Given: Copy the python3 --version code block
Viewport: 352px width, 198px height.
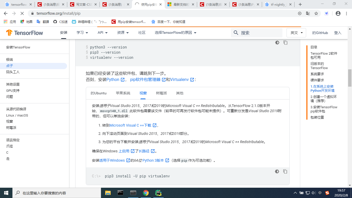Looking at the screenshot, I should coord(286,43).
